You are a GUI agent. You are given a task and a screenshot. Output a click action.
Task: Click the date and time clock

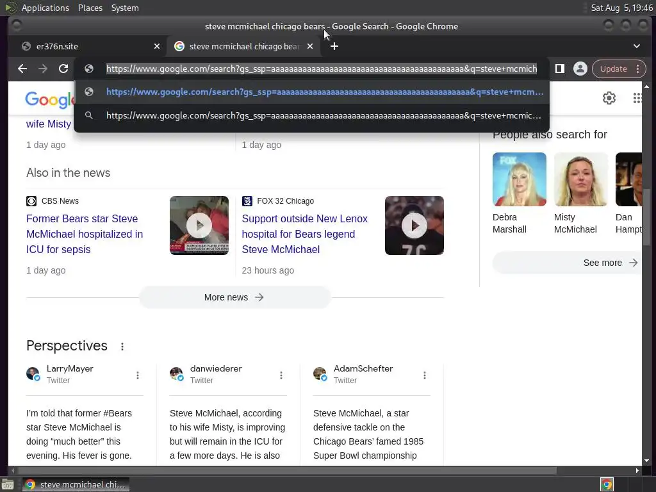pyautogui.click(x=621, y=8)
